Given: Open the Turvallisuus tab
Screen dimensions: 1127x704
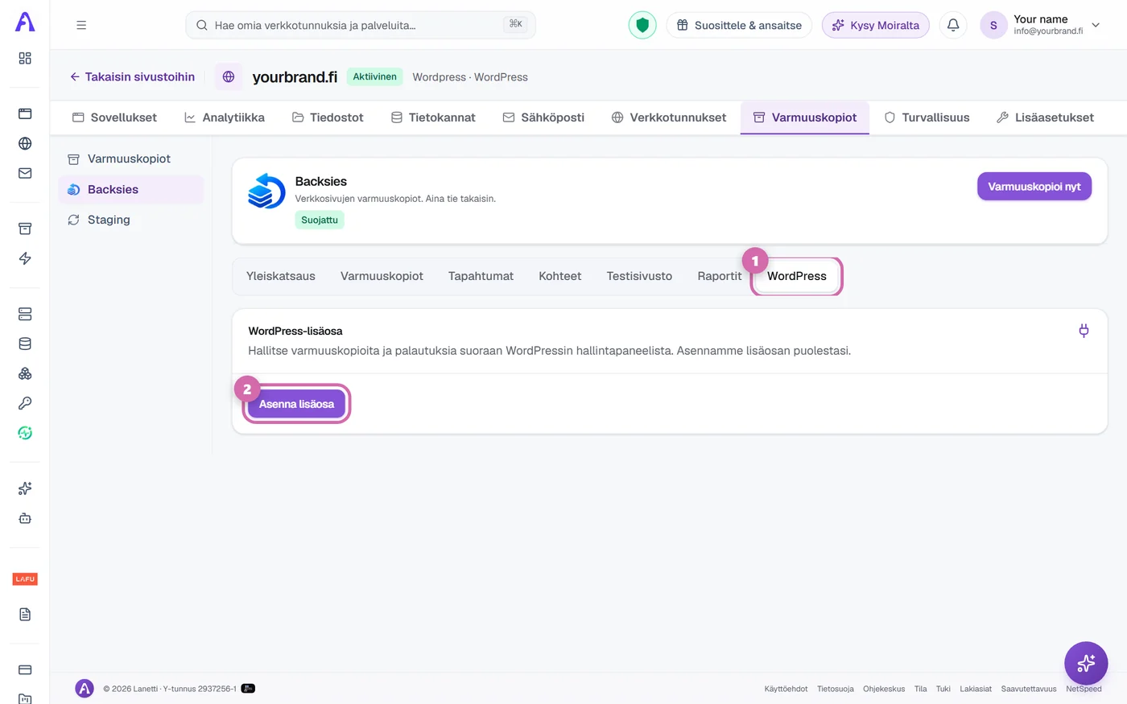Looking at the screenshot, I should point(927,117).
